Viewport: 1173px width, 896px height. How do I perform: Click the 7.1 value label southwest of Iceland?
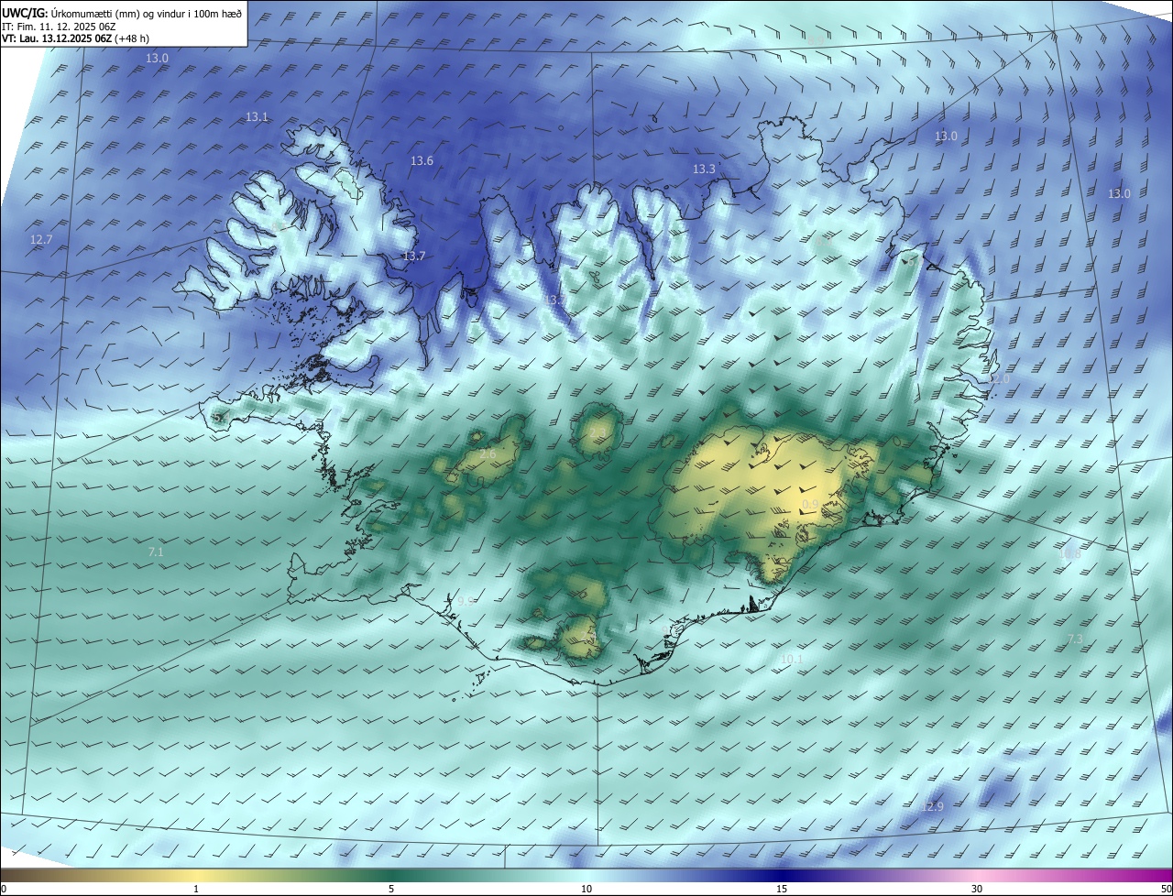click(156, 552)
